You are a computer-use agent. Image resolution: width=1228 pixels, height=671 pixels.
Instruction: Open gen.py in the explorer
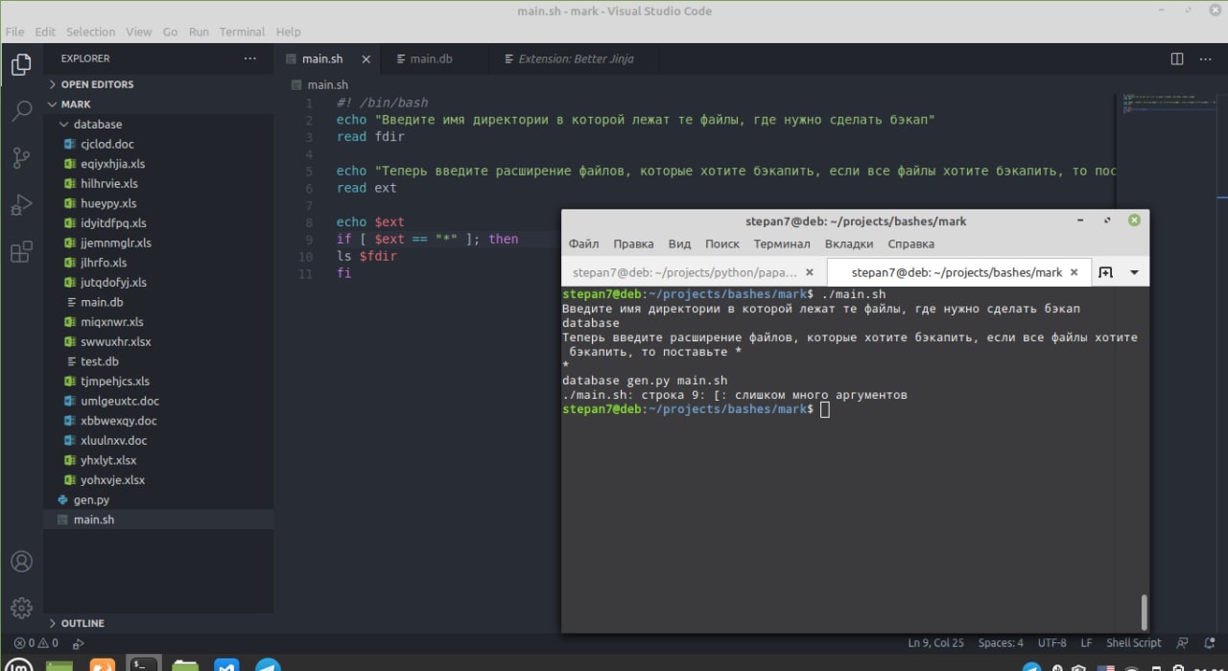tap(91, 500)
